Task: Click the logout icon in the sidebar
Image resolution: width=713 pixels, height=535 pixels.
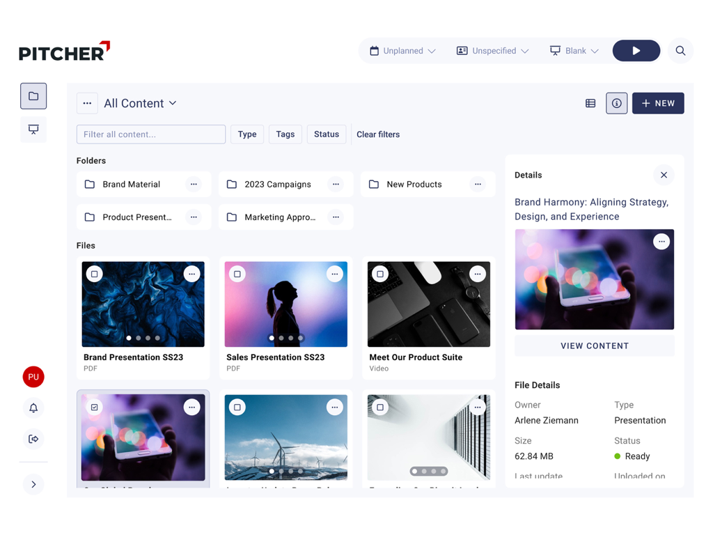Action: coord(33,439)
